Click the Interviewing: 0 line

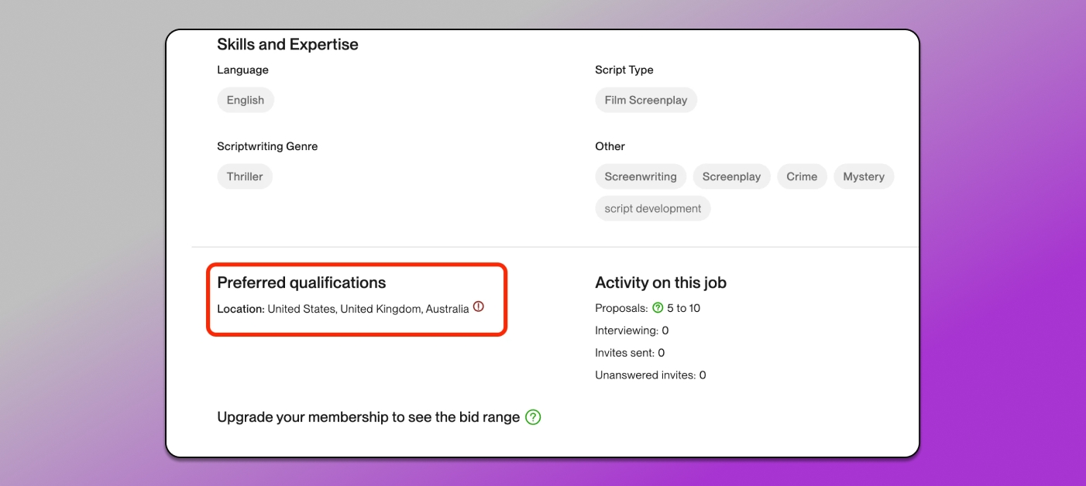[631, 330]
